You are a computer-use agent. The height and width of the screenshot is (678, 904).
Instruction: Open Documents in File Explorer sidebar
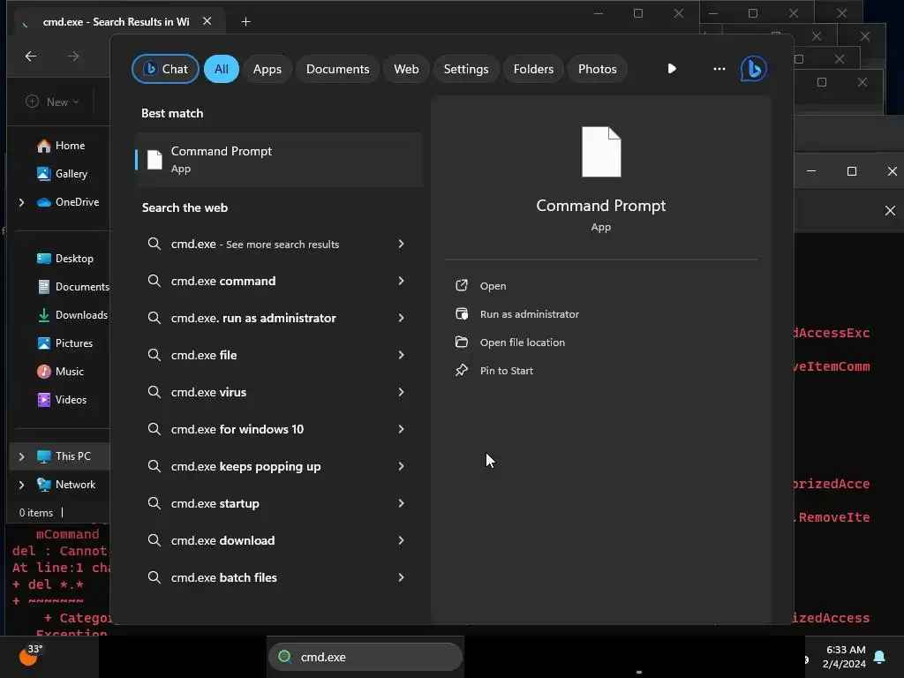[72, 287]
